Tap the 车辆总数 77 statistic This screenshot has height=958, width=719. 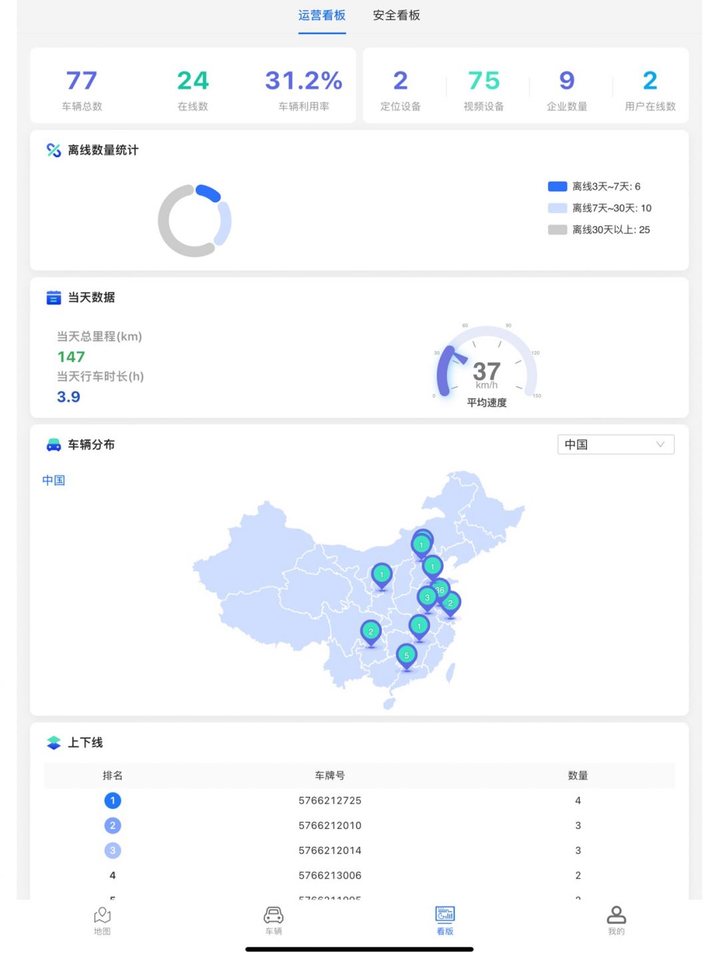click(x=82, y=88)
